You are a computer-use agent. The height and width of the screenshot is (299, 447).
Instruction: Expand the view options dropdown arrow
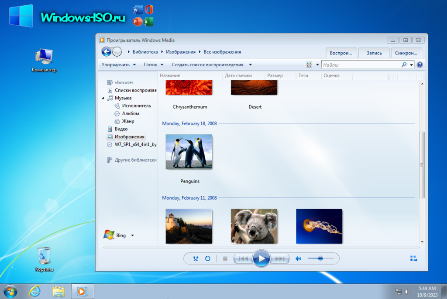[317, 65]
